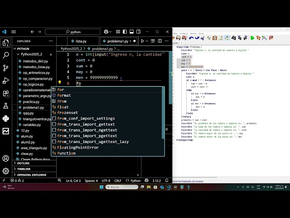Screen dimensions: 290x218
Task: Toggle the bottom panel layout
Action: pos(131,32)
